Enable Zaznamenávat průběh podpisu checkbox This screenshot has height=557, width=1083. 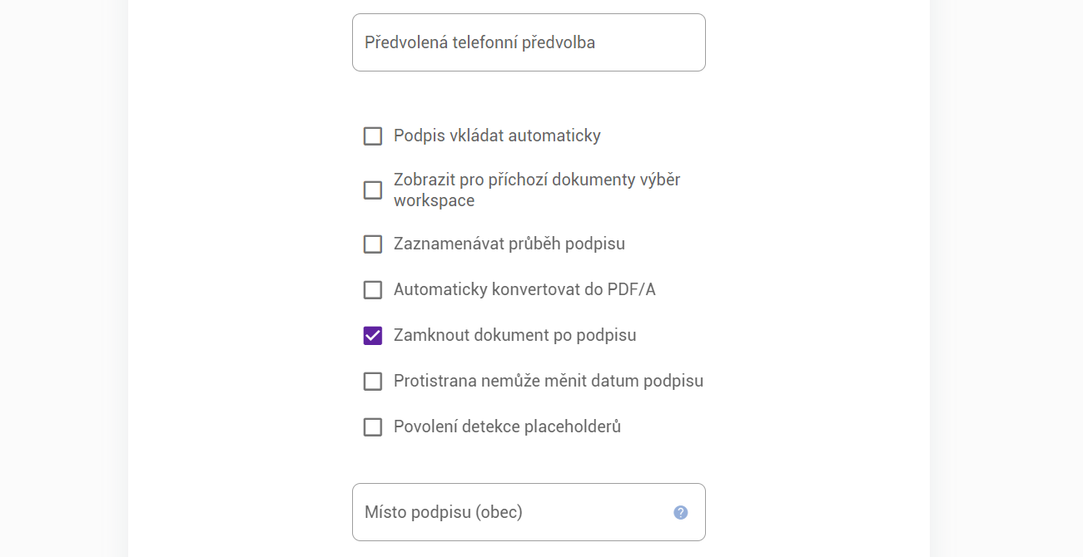(373, 244)
